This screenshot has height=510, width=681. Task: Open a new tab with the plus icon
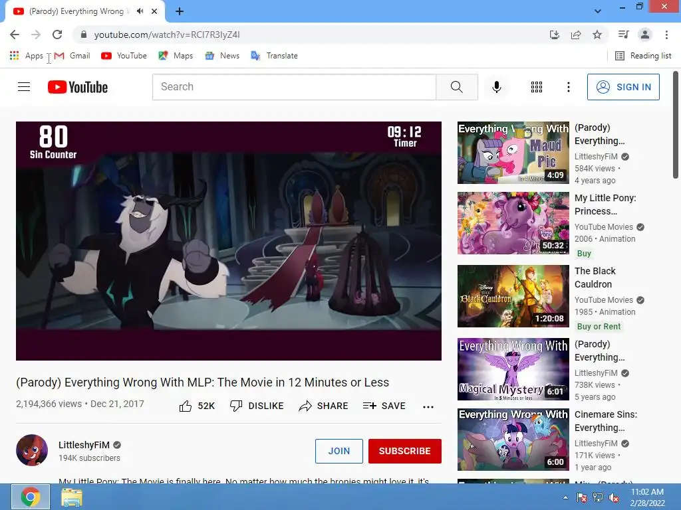180,11
